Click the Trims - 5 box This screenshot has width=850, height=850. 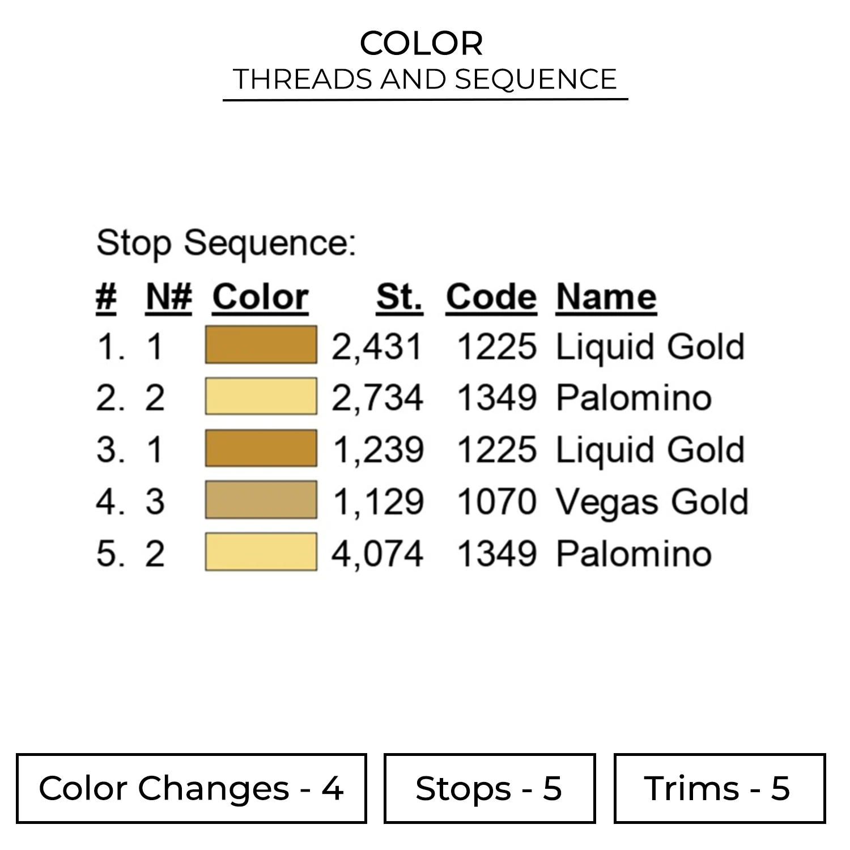pos(719,788)
